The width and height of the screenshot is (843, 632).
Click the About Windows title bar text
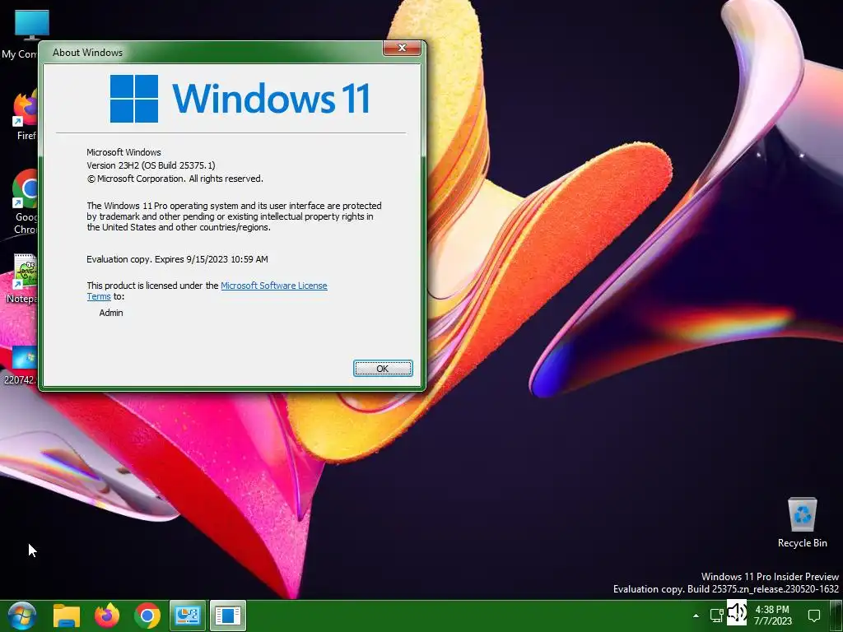point(87,53)
